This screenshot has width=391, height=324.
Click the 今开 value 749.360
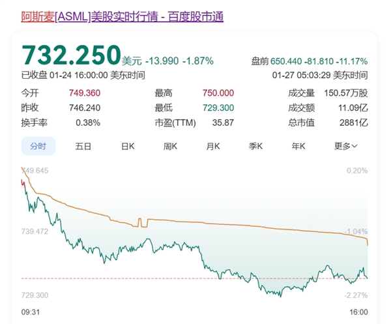click(85, 93)
